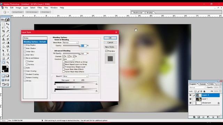Select the Eraser tool
This screenshot has width=223, height=125.
pos(3,43)
